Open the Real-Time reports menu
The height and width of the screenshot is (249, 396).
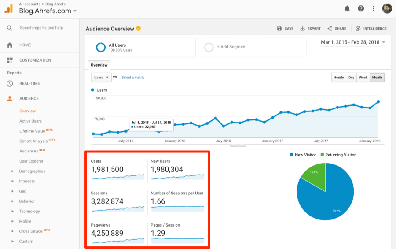[29, 83]
